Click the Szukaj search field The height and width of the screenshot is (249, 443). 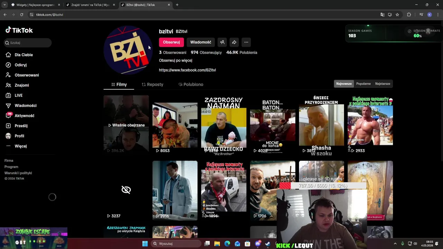pos(28,43)
